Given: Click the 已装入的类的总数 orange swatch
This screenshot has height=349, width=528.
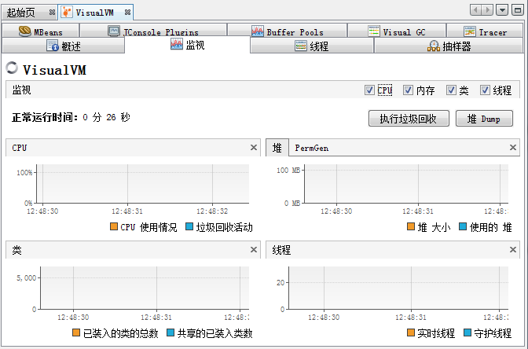Looking at the screenshot, I should pyautogui.click(x=76, y=332).
